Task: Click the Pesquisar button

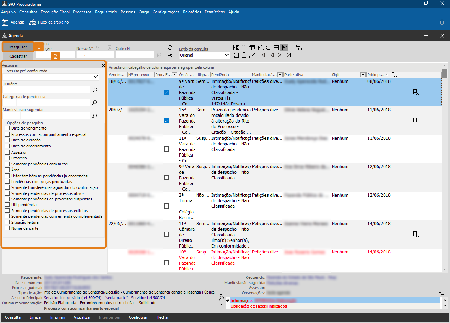Action: (18, 47)
